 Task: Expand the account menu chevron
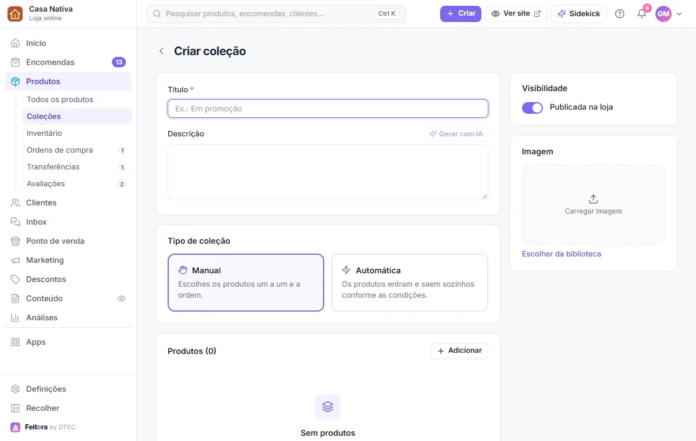679,14
